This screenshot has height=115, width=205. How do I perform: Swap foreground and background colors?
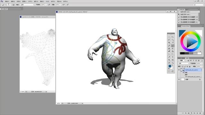pos(172,65)
